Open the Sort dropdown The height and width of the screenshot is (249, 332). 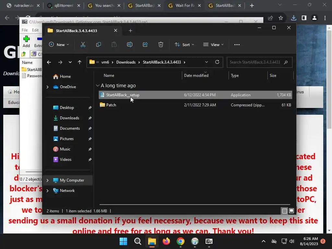pyautogui.click(x=184, y=44)
